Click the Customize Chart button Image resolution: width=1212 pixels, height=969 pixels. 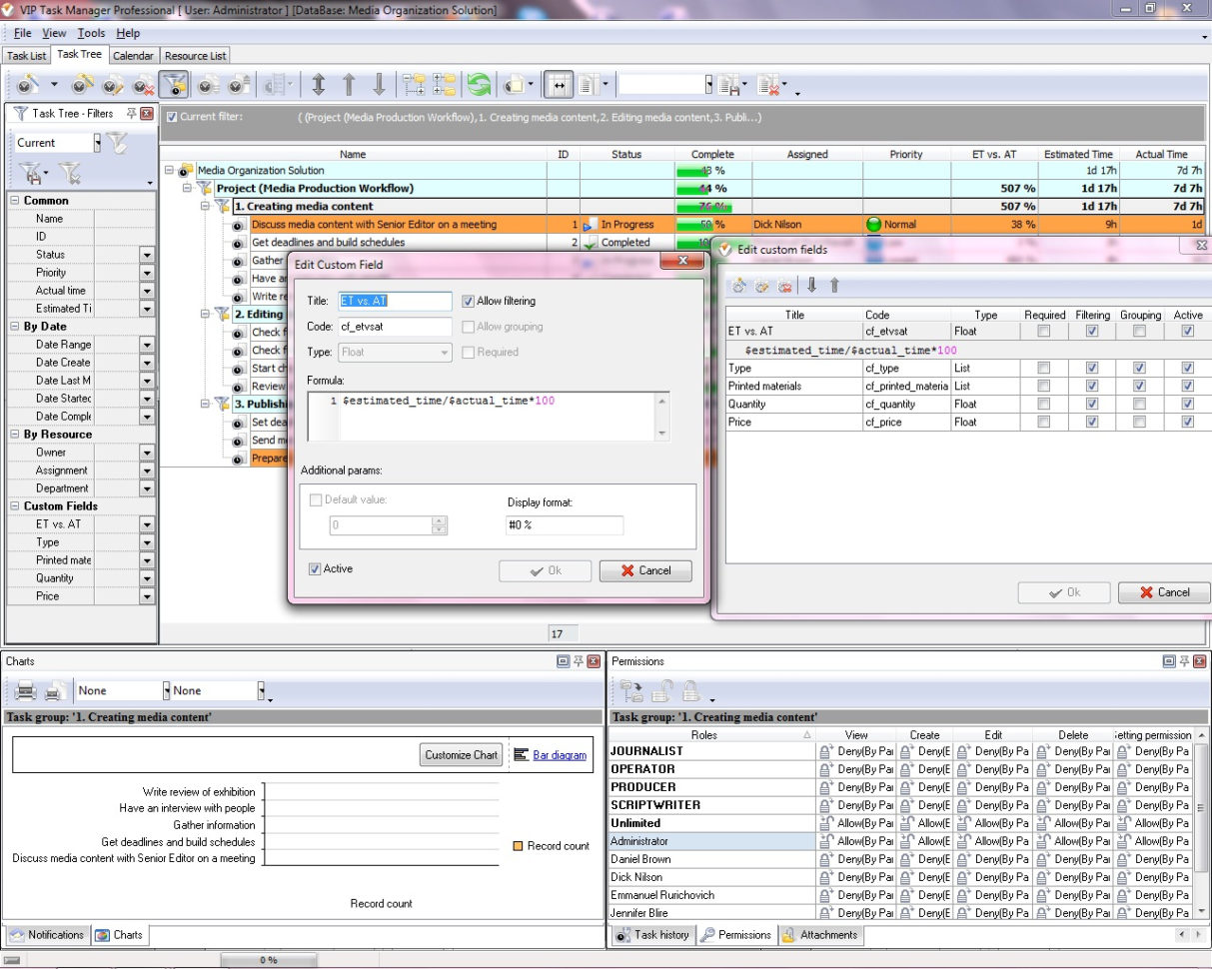coord(461,755)
